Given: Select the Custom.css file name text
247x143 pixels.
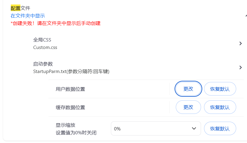Looking at the screenshot, I should (x=45, y=47).
